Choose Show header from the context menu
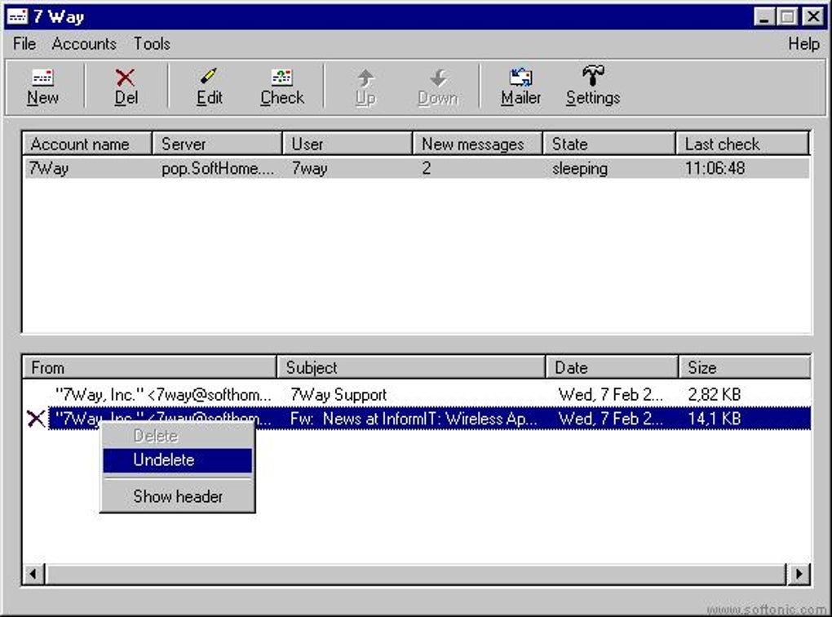This screenshot has height=617, width=832. pos(177,496)
